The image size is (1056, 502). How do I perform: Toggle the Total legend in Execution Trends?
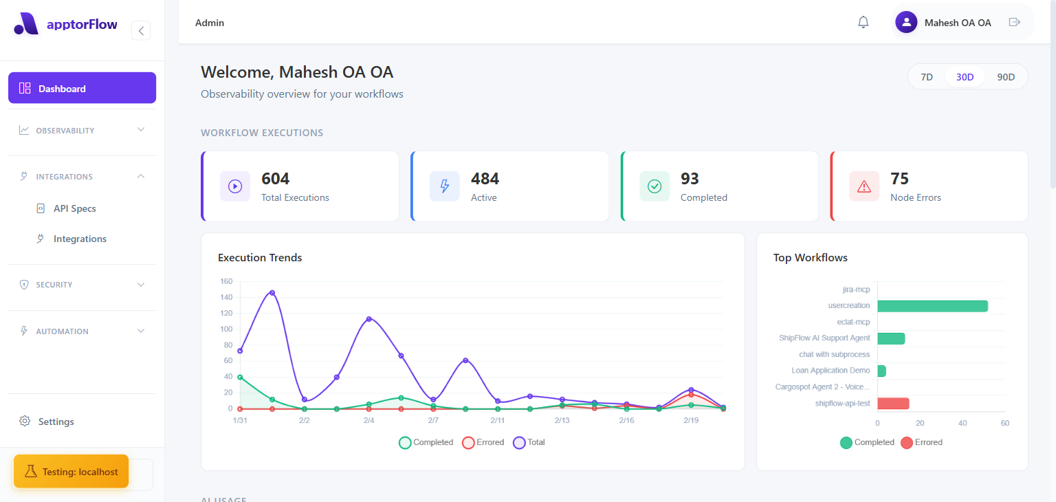coord(529,442)
